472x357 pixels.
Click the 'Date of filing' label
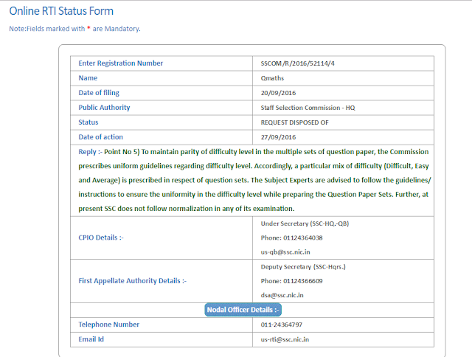pyautogui.click(x=99, y=93)
